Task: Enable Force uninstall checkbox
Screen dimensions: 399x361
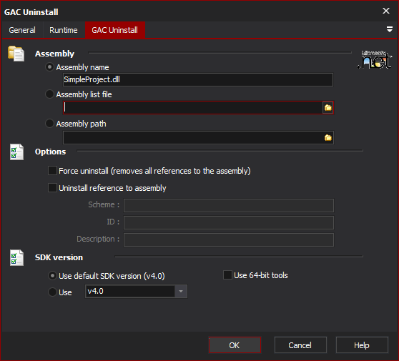Action: [x=52, y=171]
